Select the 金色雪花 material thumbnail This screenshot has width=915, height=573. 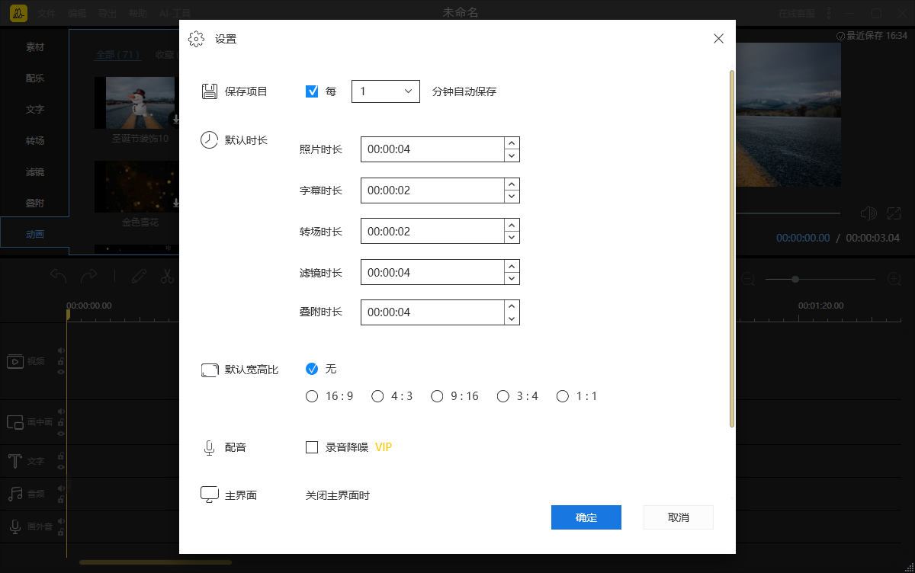pyautogui.click(x=136, y=186)
